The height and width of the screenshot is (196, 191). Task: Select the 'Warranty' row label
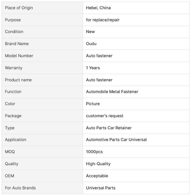coord(14,68)
